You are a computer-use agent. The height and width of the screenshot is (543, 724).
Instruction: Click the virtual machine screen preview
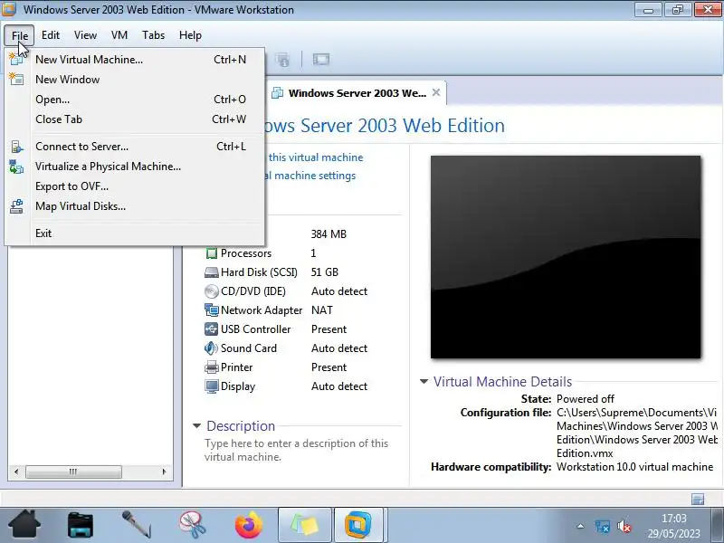(x=566, y=257)
